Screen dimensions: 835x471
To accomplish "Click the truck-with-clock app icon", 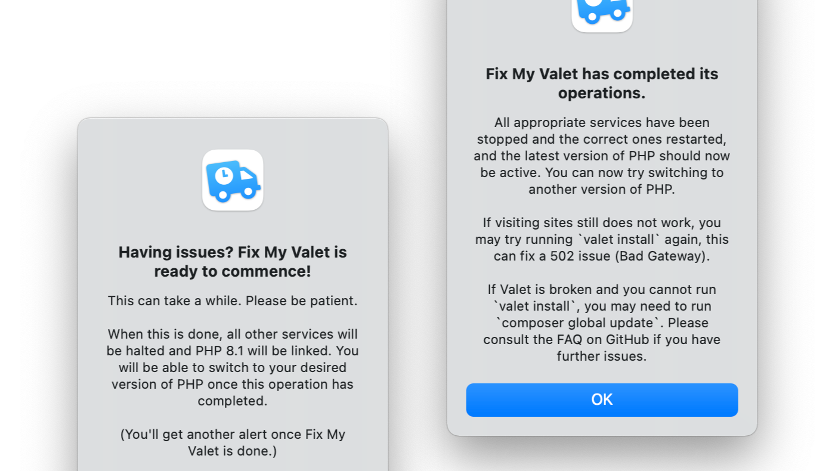I will (x=233, y=180).
